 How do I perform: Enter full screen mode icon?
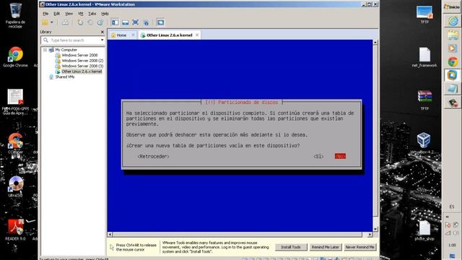[135, 22]
